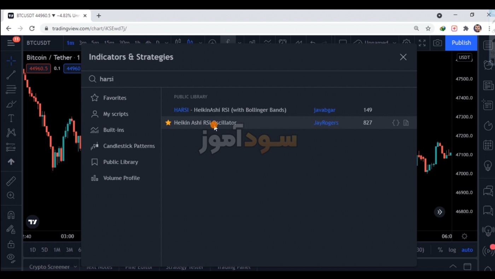Open the calendar panel

[488, 145]
